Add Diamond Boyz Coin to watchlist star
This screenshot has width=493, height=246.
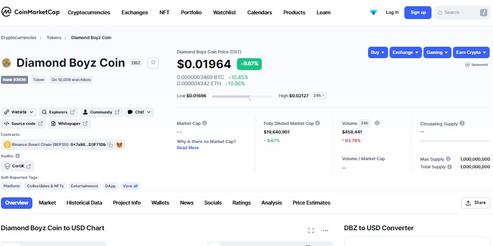(153, 62)
